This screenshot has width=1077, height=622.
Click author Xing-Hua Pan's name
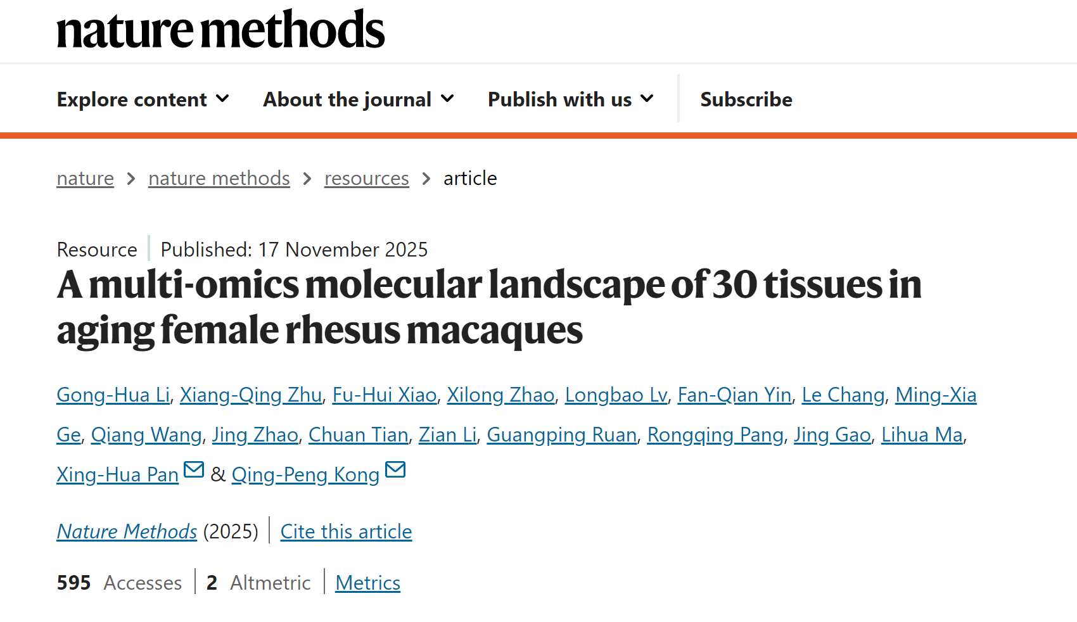click(x=117, y=475)
